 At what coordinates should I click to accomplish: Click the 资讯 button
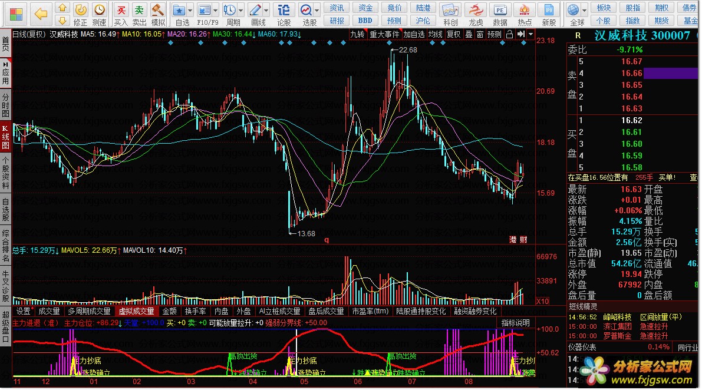tap(337, 8)
